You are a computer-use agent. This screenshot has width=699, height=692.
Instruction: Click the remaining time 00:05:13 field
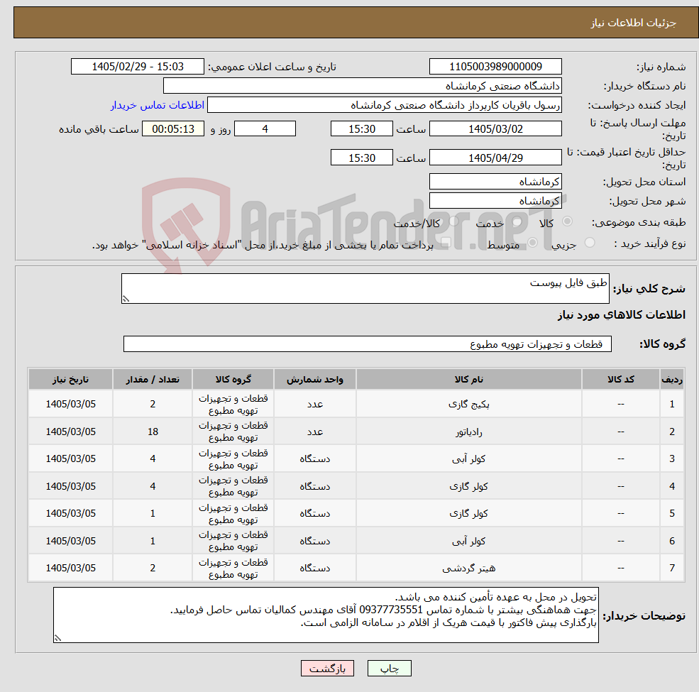point(173,129)
